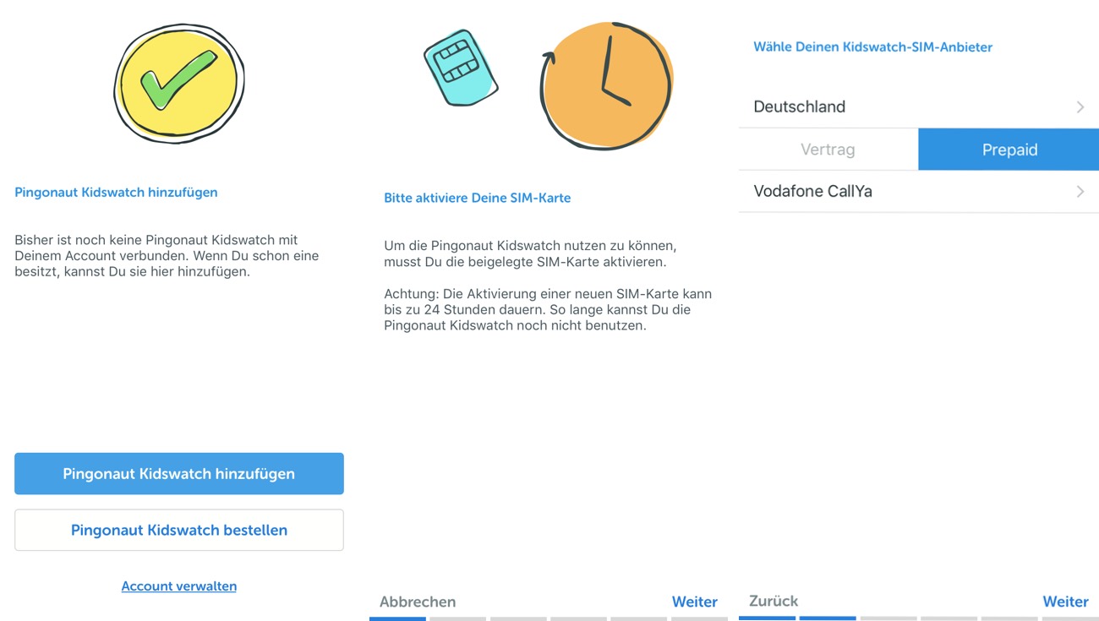Image resolution: width=1099 pixels, height=621 pixels.
Task: Click paragraph starting 'Um die Pingonaut Kidswatch'
Action: pos(530,254)
